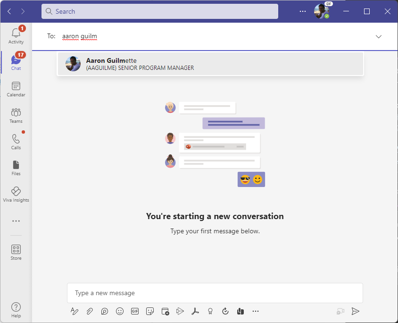
Task: Launch Viva Insights app
Action: 16,194
